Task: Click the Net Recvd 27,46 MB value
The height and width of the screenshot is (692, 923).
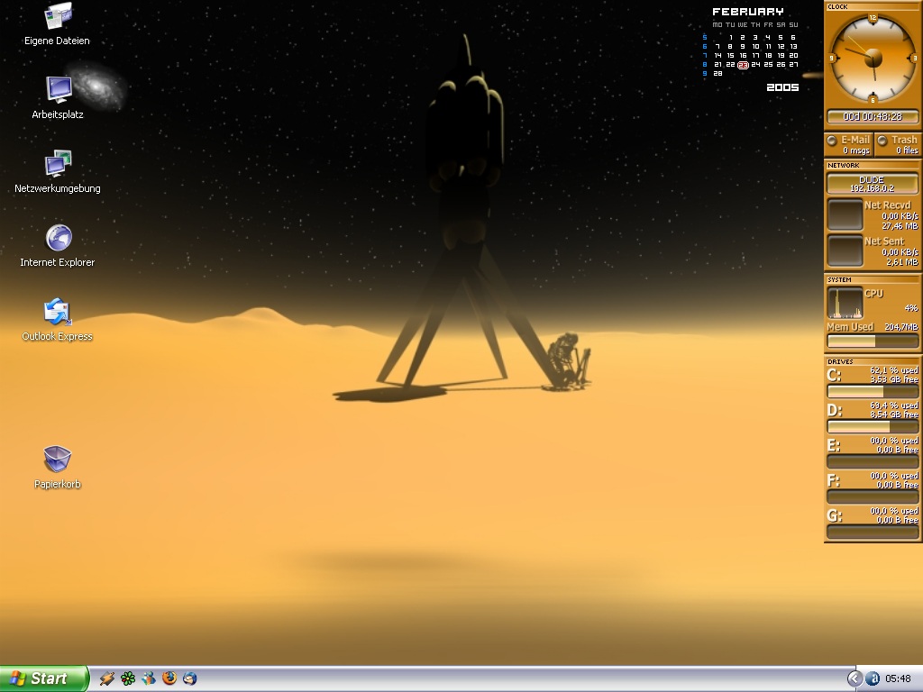Action: click(x=900, y=226)
